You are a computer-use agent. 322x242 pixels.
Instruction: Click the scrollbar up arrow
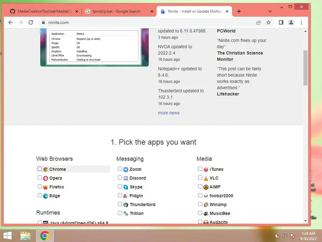(x=305, y=31)
